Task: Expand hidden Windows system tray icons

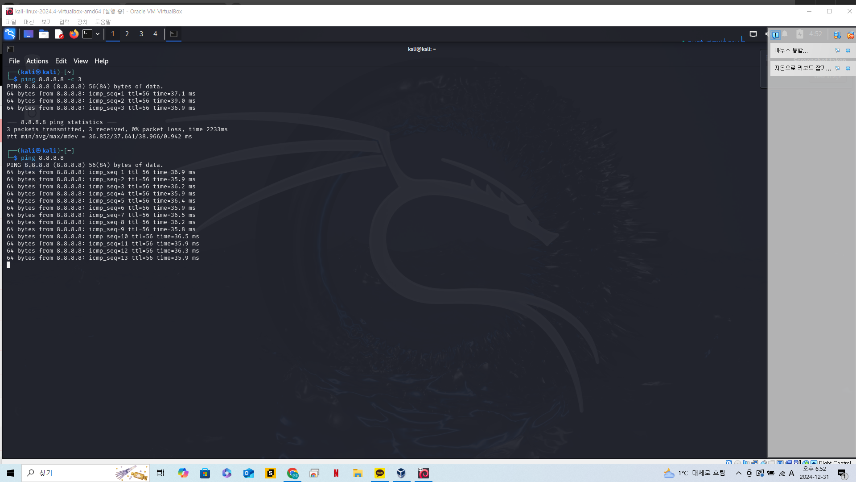Action: [739, 473]
